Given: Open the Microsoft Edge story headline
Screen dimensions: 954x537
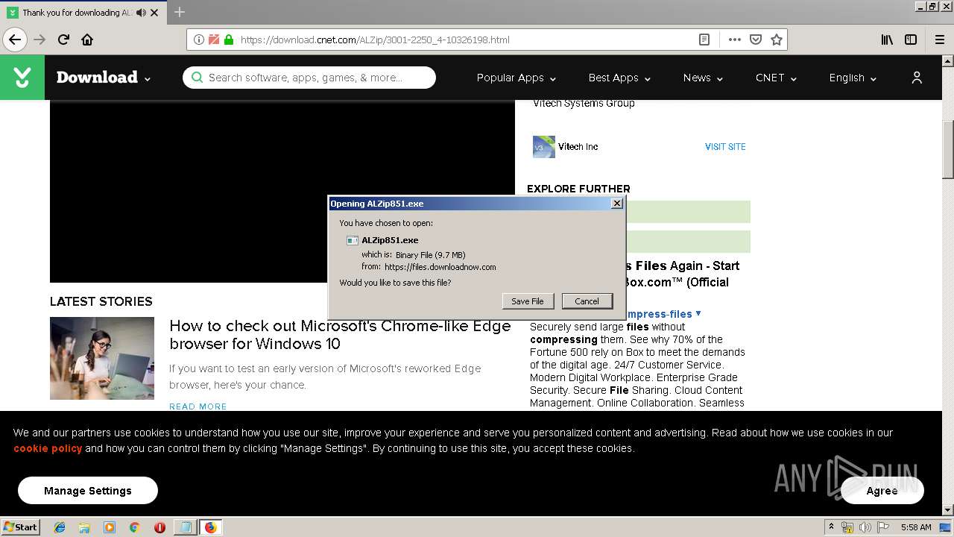Looking at the screenshot, I should click(x=340, y=335).
